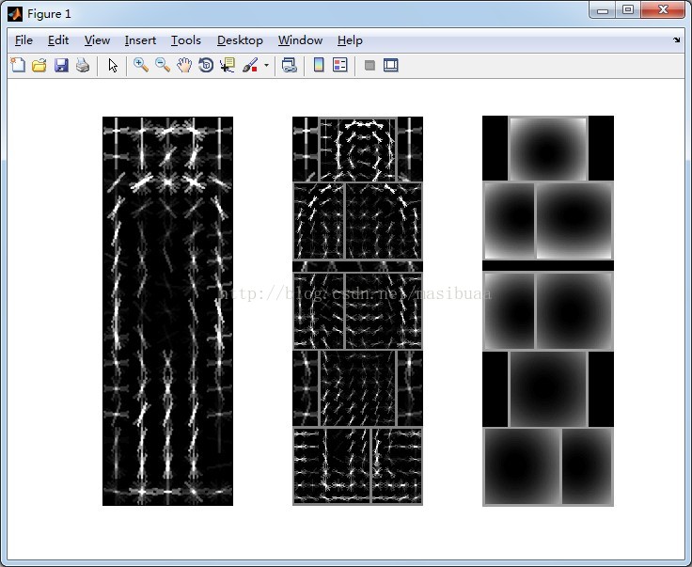Viewport: 692px width, 567px height.
Task: Select the Pan hand tool
Action: 184,65
